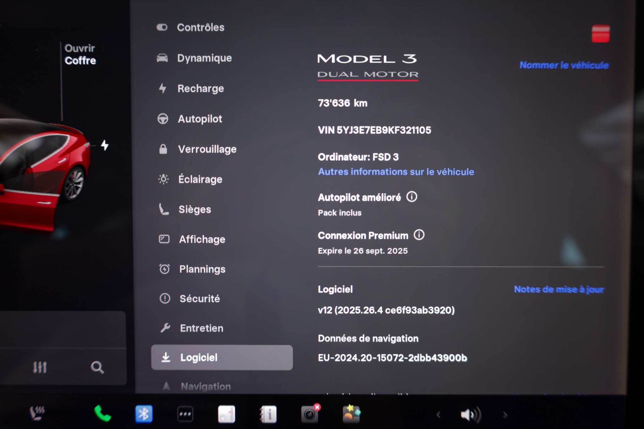Increase volume with right arrow
The height and width of the screenshot is (429, 644).
click(505, 415)
